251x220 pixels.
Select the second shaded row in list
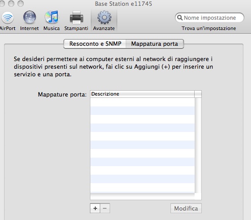coord(142,128)
